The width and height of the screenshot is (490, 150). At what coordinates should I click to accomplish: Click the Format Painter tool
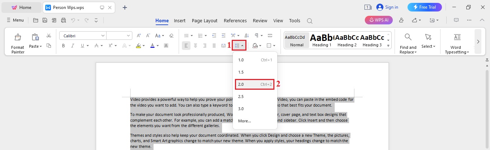(18, 43)
